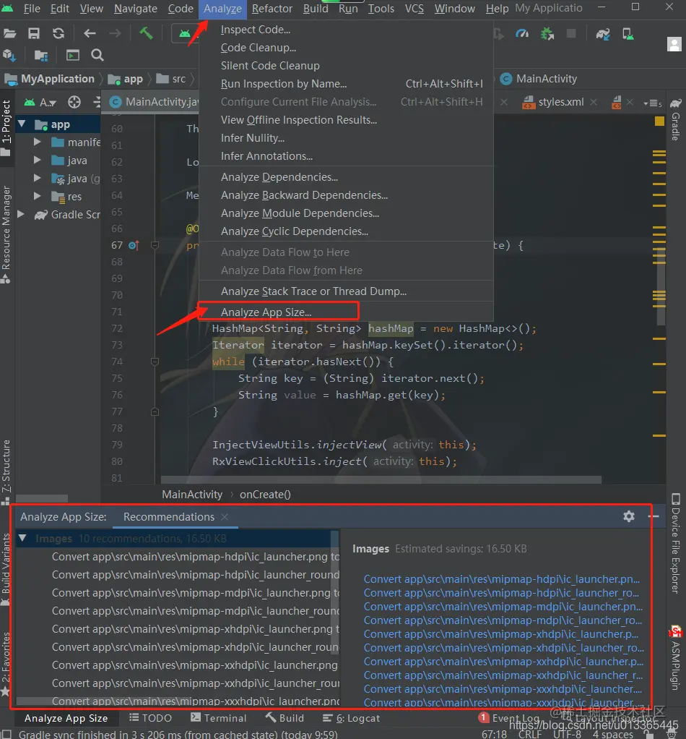Click the 67:18 caret position indicator
686x739 pixels.
(x=494, y=734)
